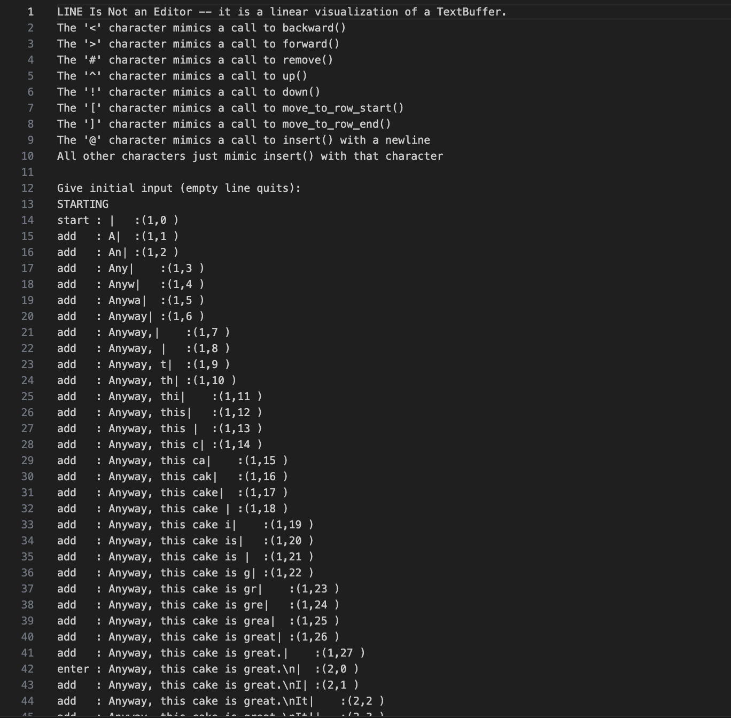The image size is (731, 718).
Task: Click line number 29 in gutter
Action: tap(27, 461)
